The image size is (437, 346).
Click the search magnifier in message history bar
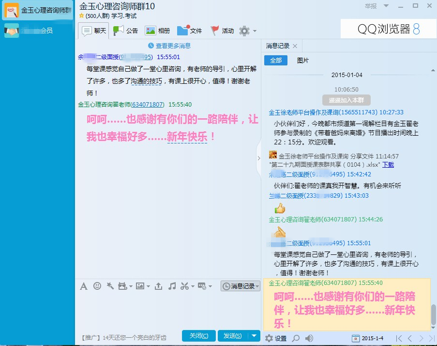(x=296, y=338)
